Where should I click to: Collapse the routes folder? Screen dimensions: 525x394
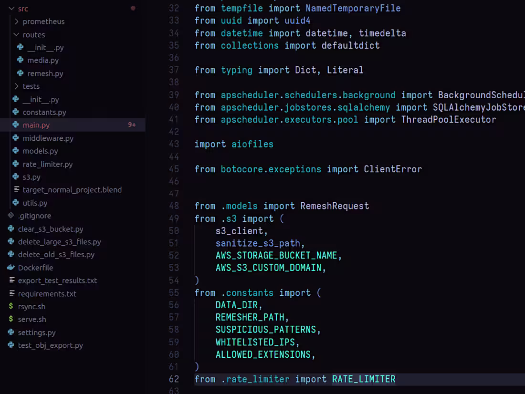click(x=16, y=34)
